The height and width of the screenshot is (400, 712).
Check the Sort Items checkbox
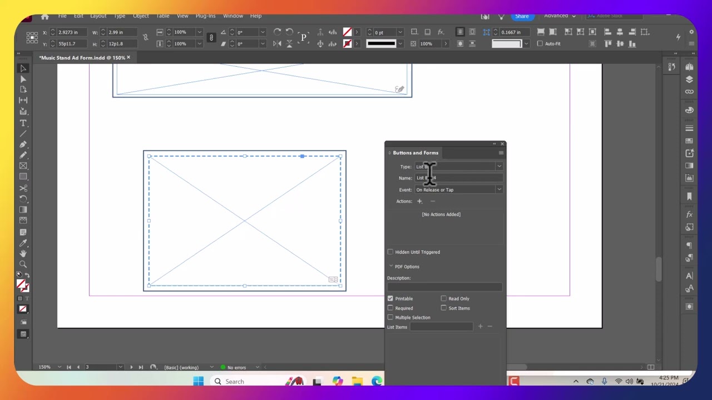click(443, 308)
